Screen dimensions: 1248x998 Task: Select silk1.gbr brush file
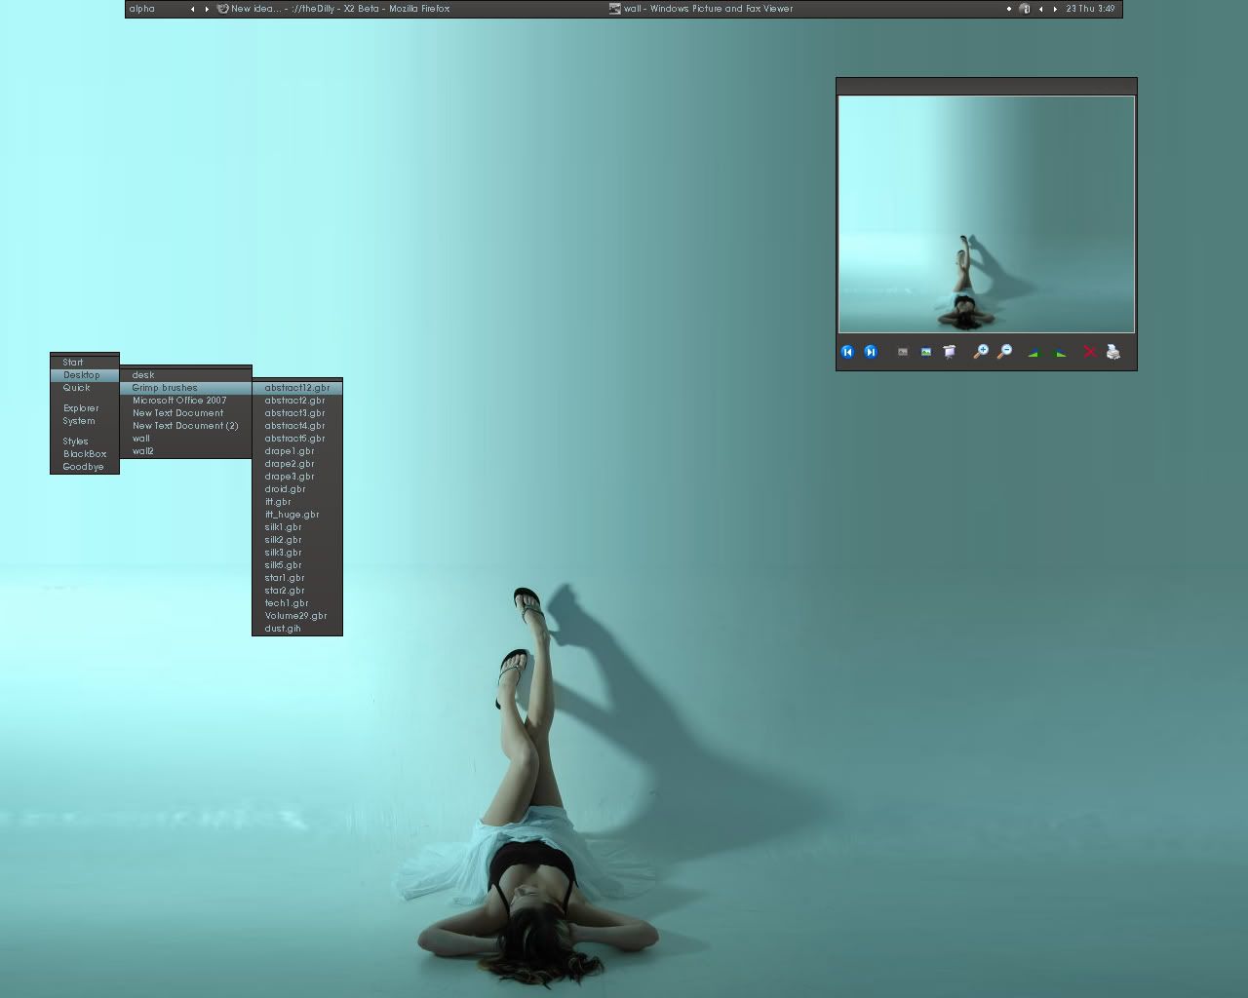pos(297,527)
